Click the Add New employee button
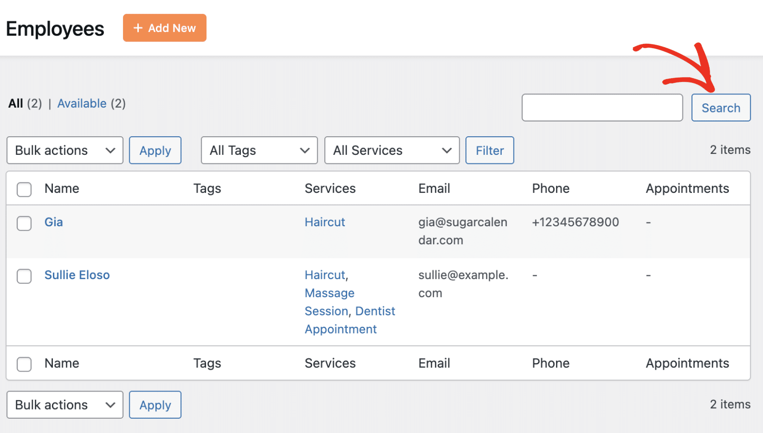The height and width of the screenshot is (433, 763). click(164, 28)
